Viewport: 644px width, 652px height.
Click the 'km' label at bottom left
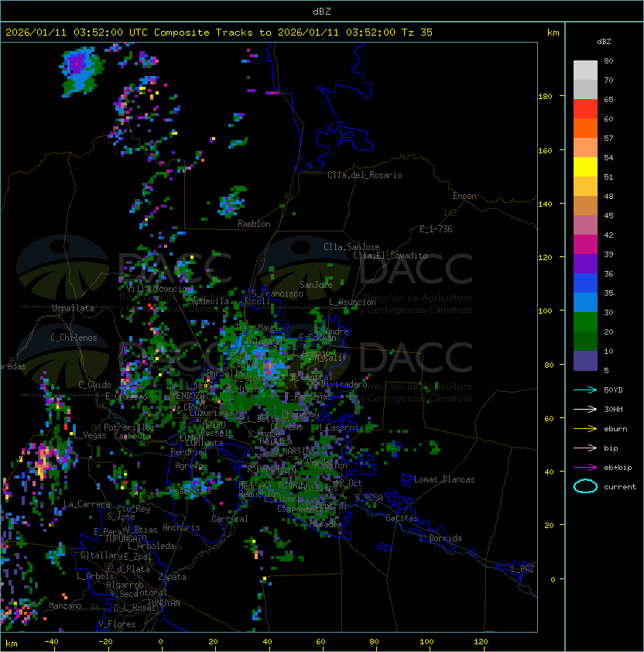pos(12,643)
